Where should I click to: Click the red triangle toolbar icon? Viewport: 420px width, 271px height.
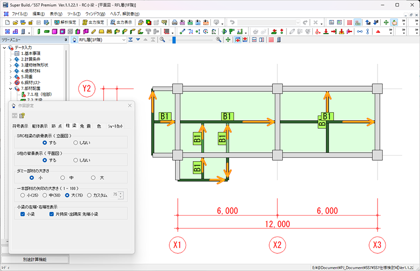pyautogui.click(x=378, y=32)
